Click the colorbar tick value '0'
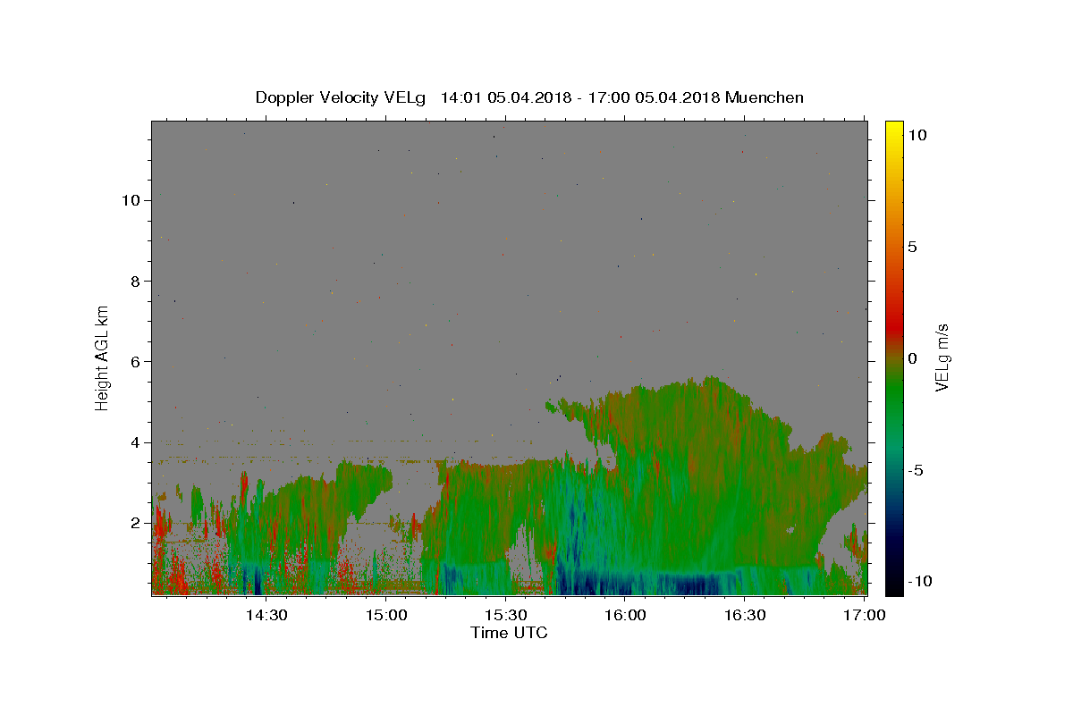Viewport: 1073px width, 715px height. click(912, 358)
